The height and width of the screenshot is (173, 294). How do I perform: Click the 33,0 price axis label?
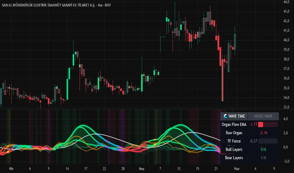point(286,107)
